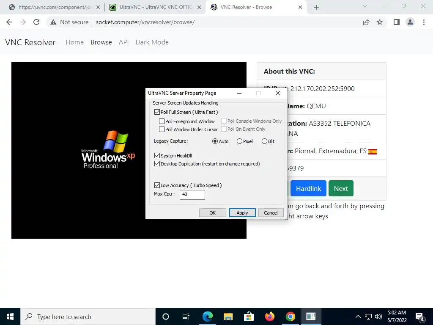Switch on Dark Mode in navbar
Screen dimensions: 433x325
point(152,42)
